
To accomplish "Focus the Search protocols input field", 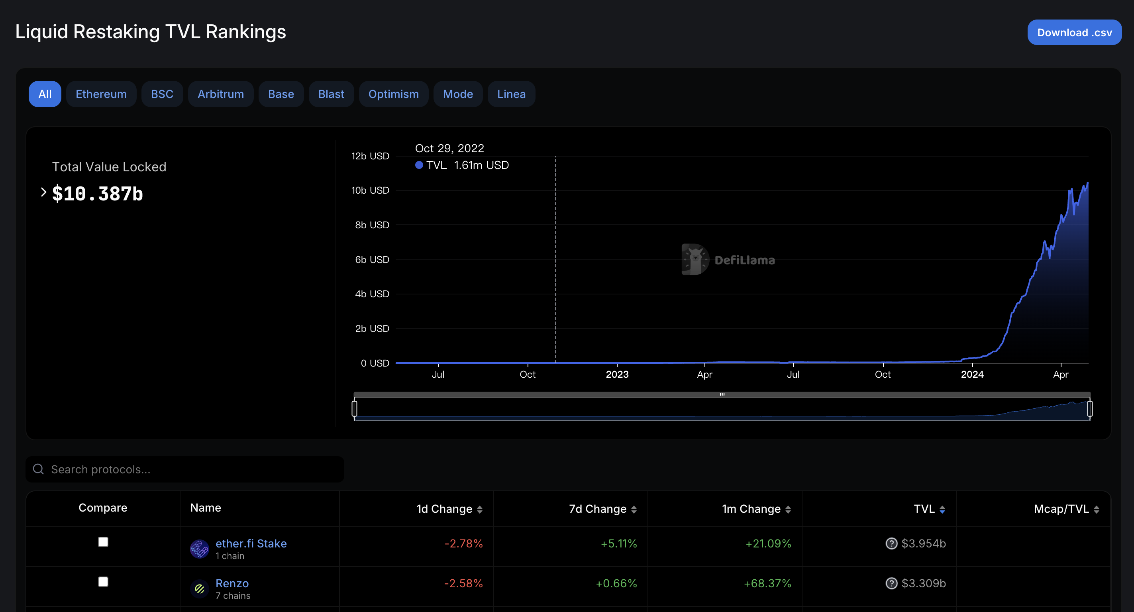I will click(185, 469).
